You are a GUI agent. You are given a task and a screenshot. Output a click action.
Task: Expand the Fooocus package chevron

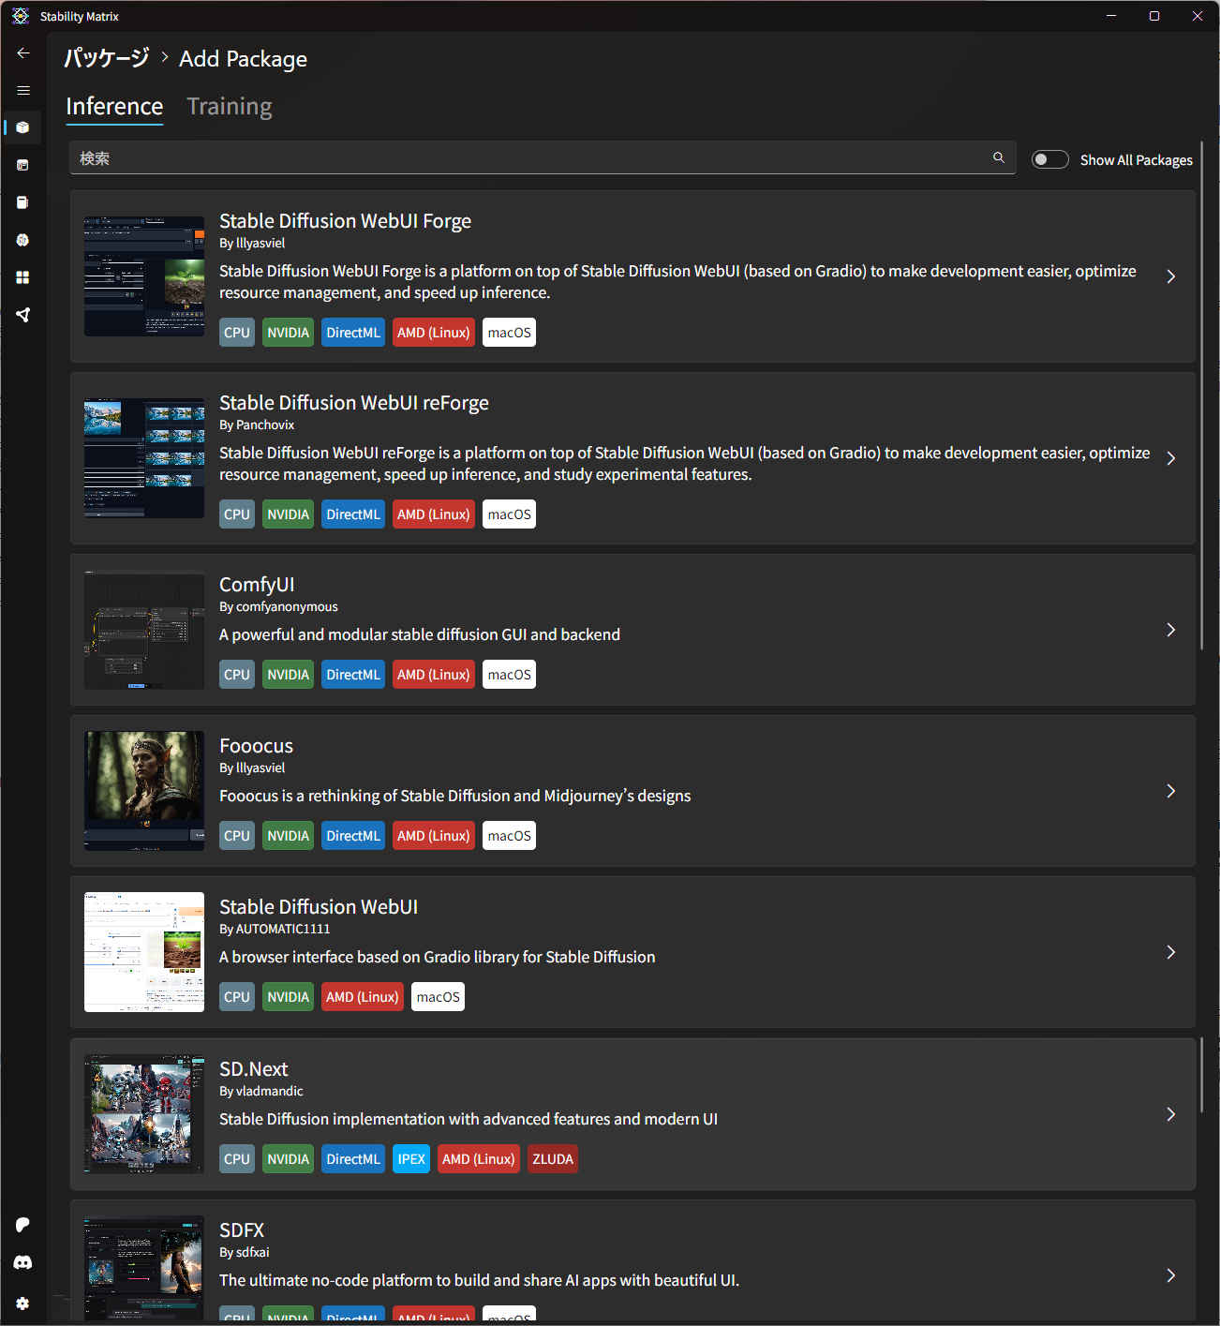[x=1170, y=791]
